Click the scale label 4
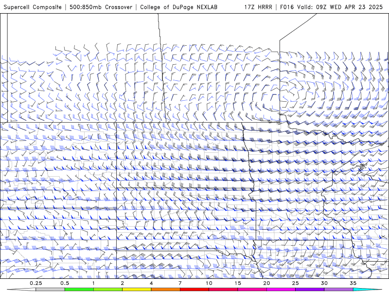The width and height of the screenshot is (389, 292). pos(151,283)
